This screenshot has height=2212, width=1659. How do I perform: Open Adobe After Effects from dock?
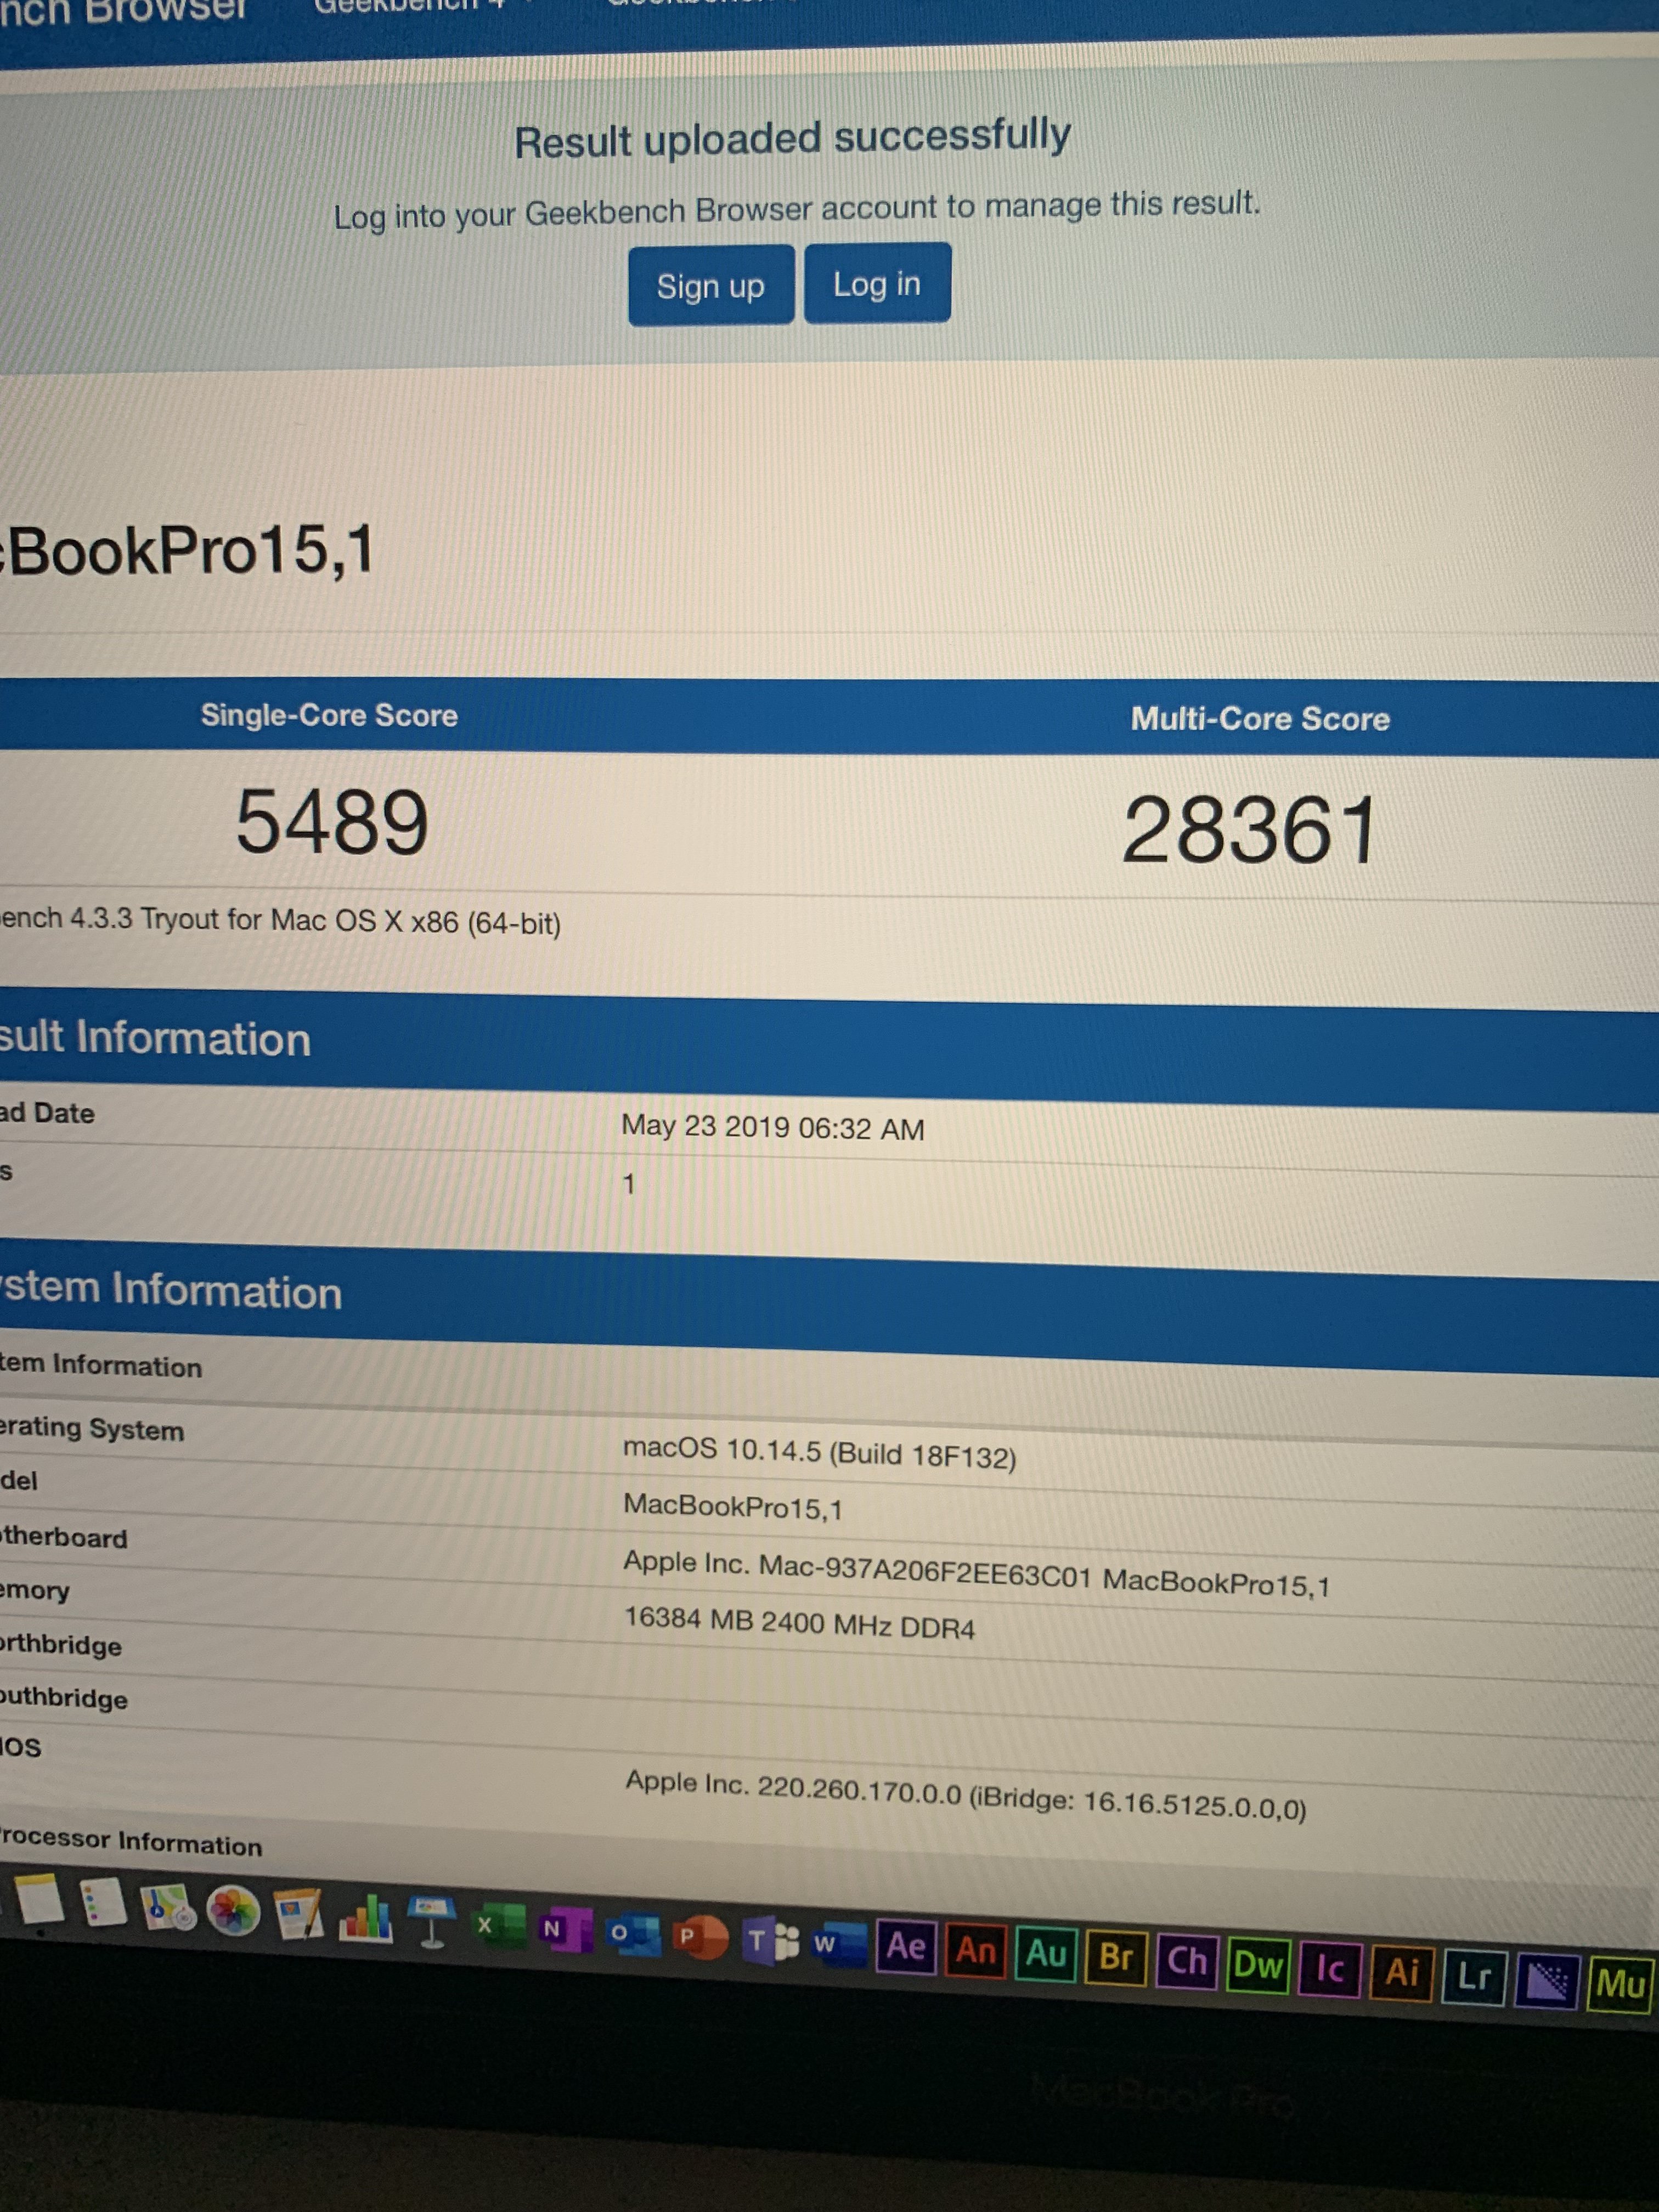(906, 1946)
